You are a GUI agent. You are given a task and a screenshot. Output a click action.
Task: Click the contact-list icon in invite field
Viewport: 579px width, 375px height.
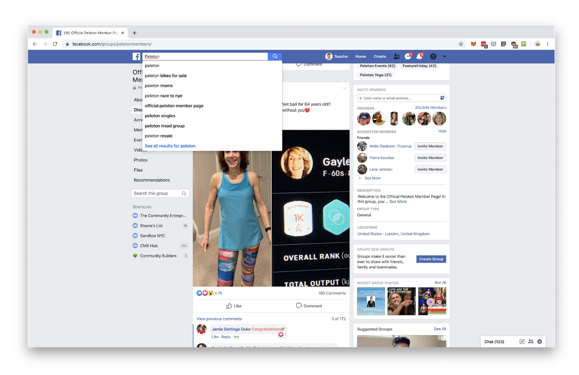[x=442, y=98]
